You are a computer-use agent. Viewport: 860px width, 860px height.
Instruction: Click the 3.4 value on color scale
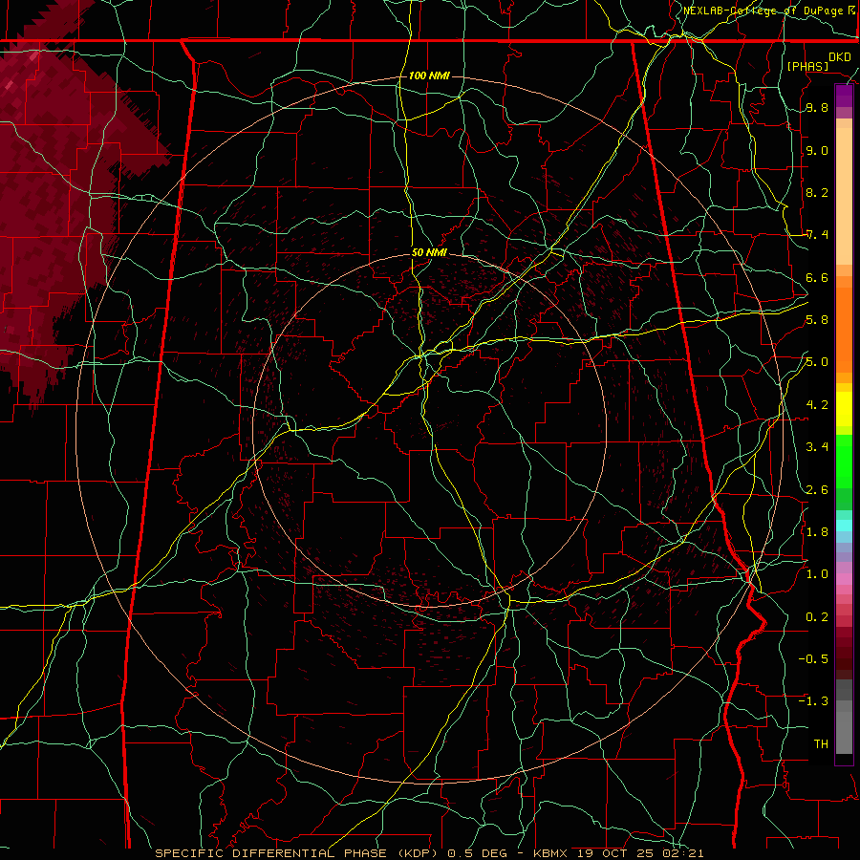(x=817, y=447)
